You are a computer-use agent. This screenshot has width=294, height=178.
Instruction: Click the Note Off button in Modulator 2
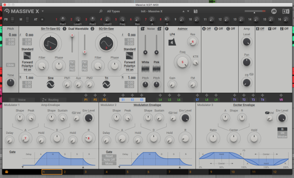(109, 160)
